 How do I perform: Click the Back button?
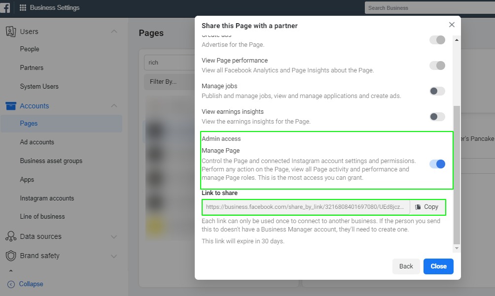point(406,266)
